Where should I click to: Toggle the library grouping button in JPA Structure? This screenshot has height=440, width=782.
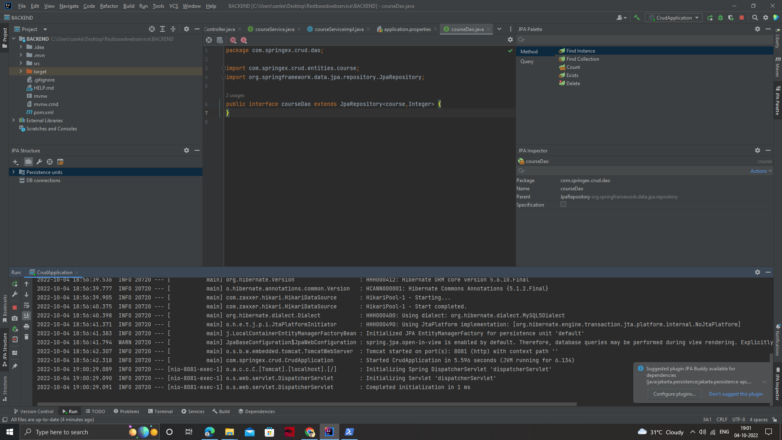tap(28, 162)
